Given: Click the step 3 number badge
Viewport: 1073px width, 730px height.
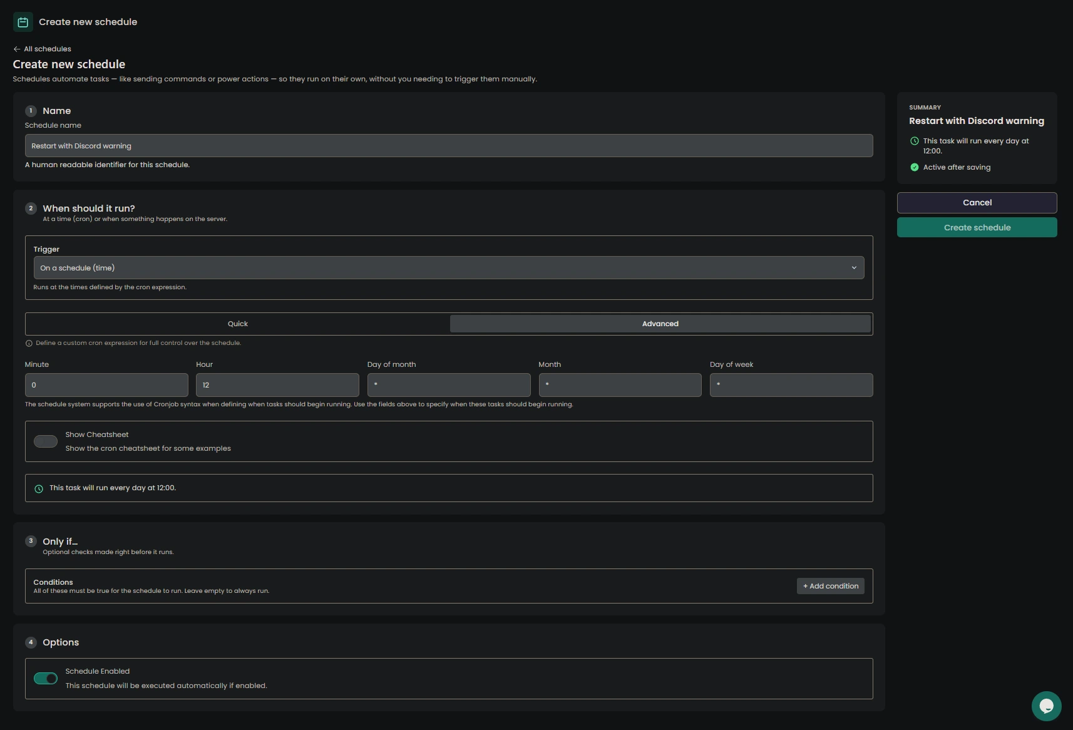Looking at the screenshot, I should tap(31, 541).
